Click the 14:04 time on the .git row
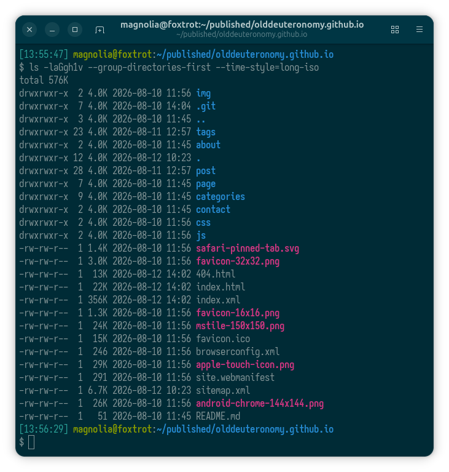This screenshot has height=472, width=449. click(179, 106)
